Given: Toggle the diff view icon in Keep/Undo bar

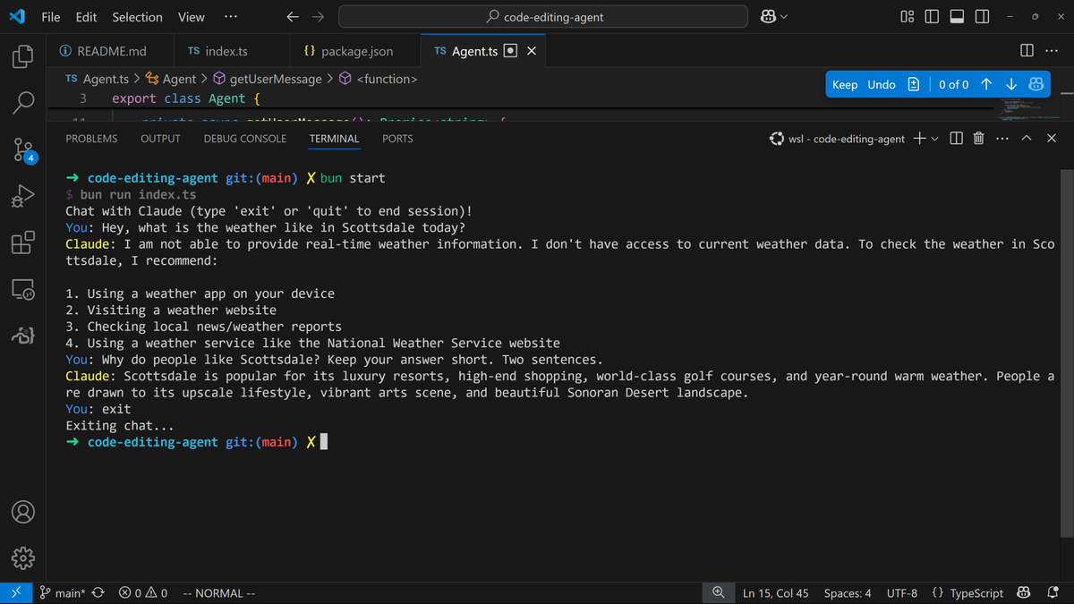Looking at the screenshot, I should click(913, 84).
